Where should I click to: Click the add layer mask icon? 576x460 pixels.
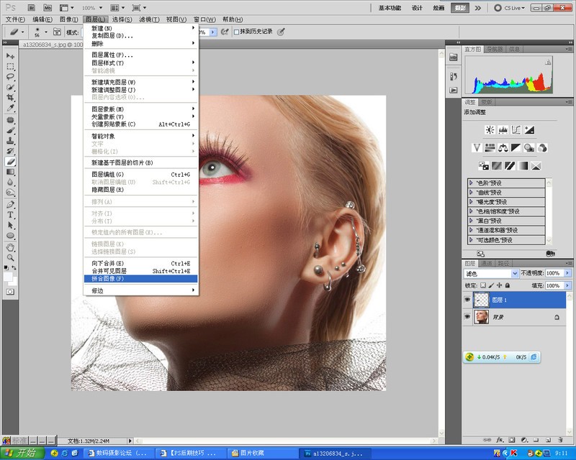(512, 439)
